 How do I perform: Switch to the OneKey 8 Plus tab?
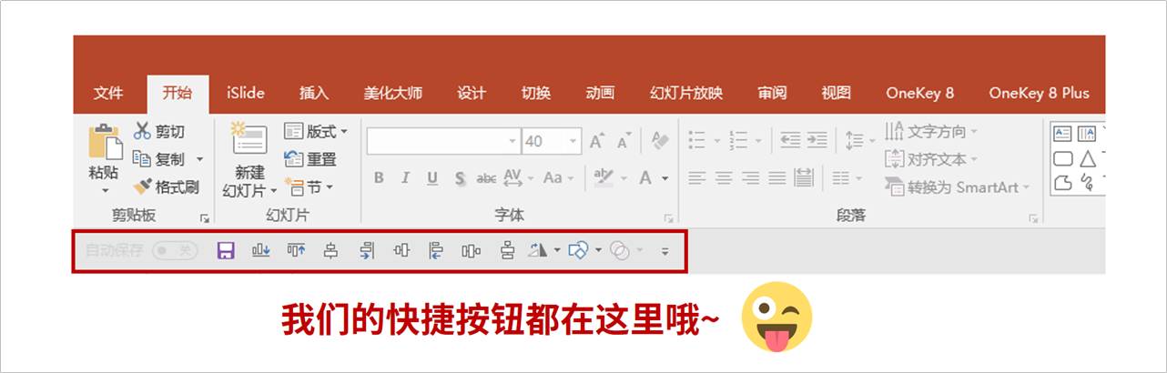tap(1039, 93)
